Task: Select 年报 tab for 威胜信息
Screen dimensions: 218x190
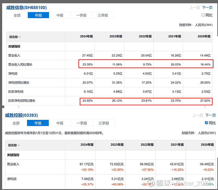Action: [x=38, y=15]
